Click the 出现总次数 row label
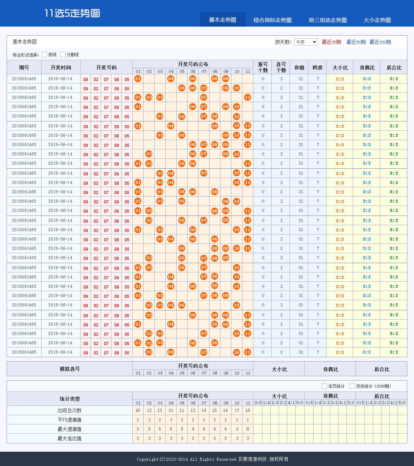Screen dimensions: 414x466 [x=69, y=410]
